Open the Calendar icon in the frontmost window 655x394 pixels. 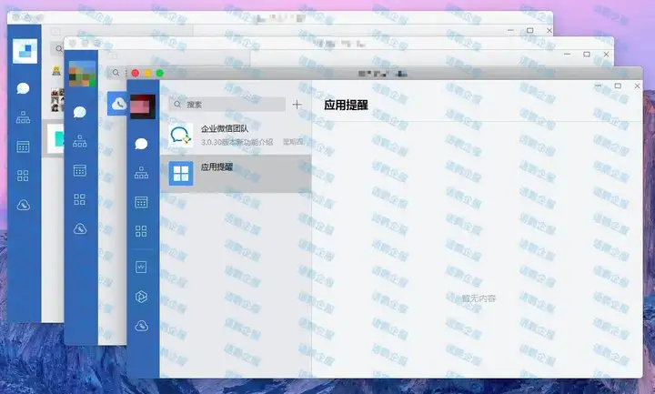pos(141,202)
